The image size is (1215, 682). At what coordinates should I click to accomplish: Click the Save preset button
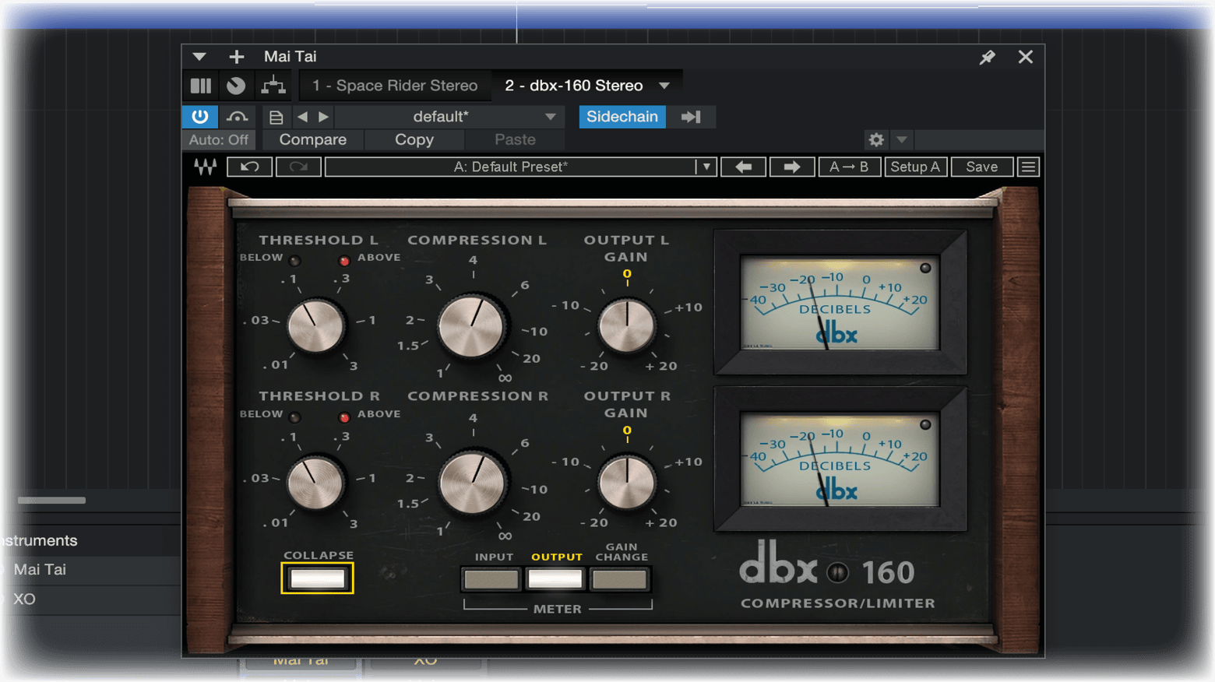click(982, 166)
